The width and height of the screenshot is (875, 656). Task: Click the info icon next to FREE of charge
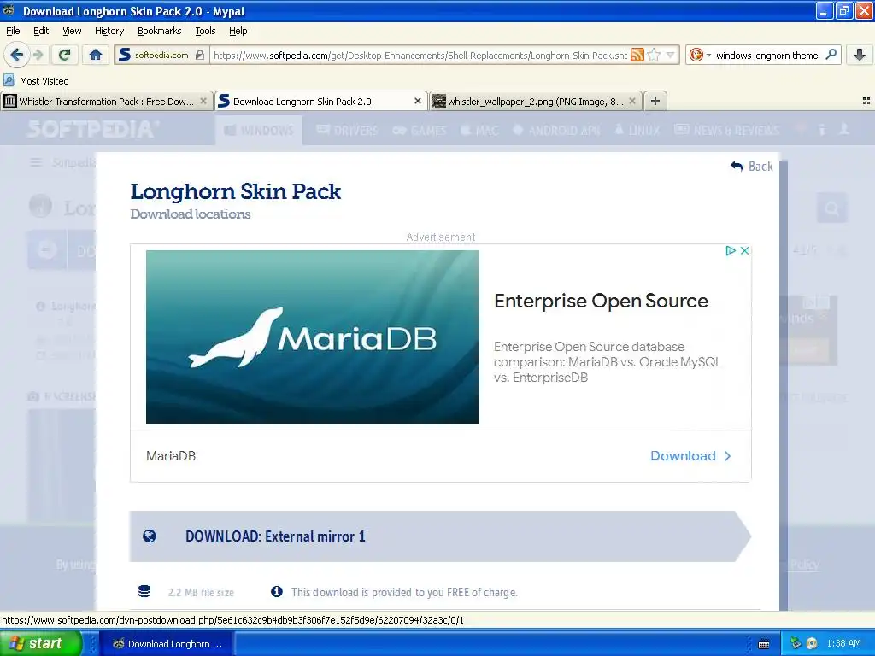point(276,591)
